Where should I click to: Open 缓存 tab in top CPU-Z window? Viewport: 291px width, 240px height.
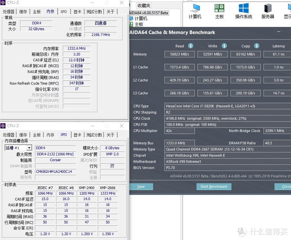coord(23,12)
